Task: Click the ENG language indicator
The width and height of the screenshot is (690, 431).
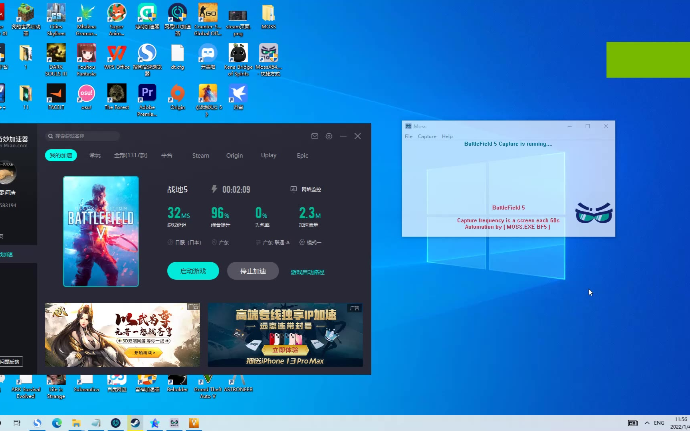Action: point(659,423)
